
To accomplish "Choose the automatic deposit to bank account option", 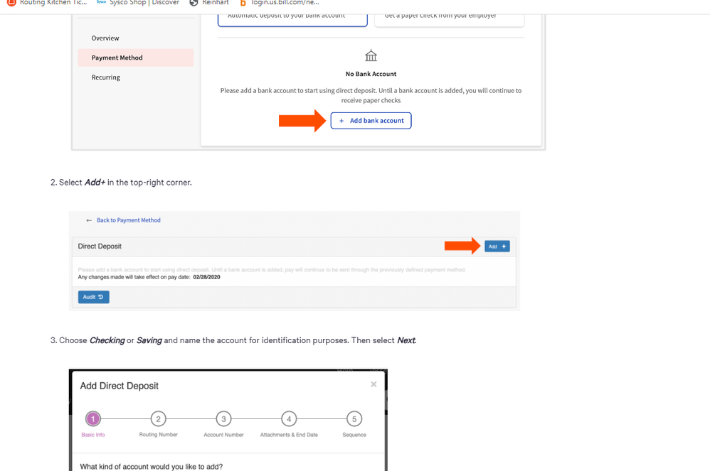I will coord(292,16).
